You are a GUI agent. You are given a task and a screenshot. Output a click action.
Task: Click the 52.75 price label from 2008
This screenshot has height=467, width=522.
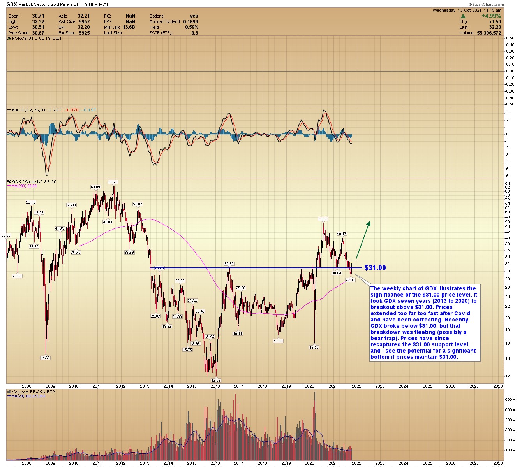(x=31, y=202)
